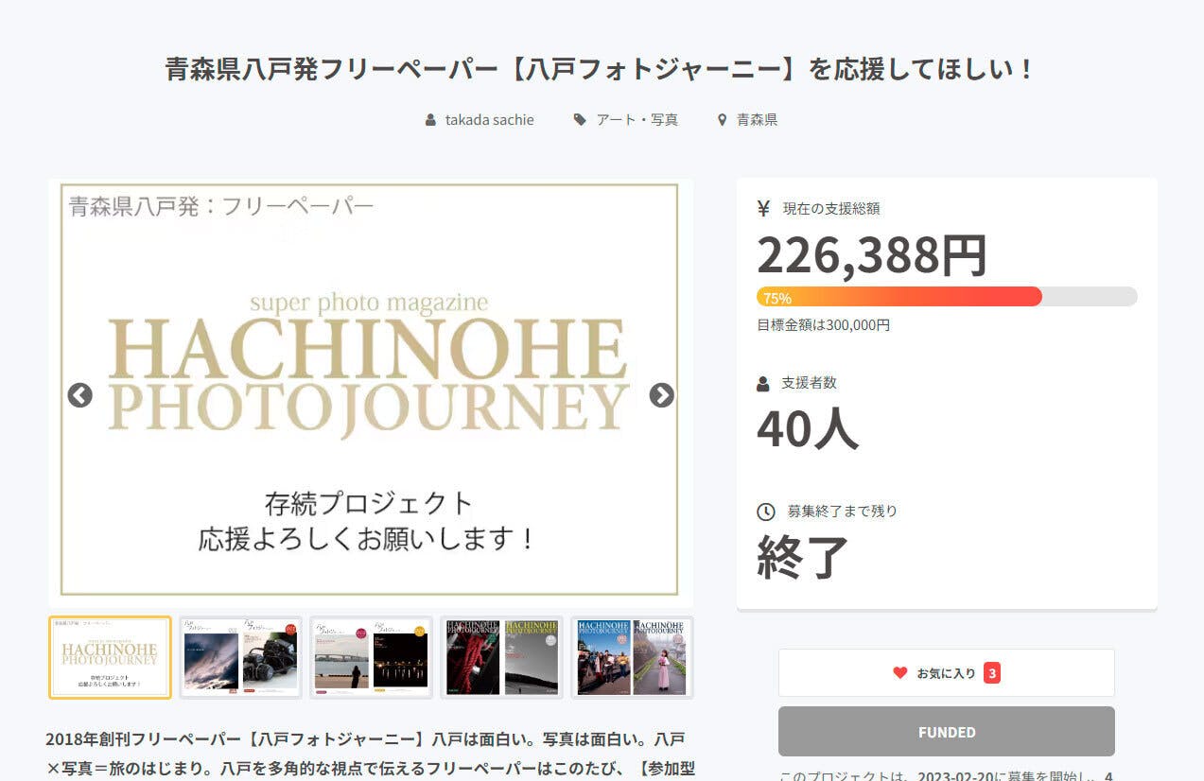
Task: Click the yen icon by 現在の支援総額
Action: (764, 208)
